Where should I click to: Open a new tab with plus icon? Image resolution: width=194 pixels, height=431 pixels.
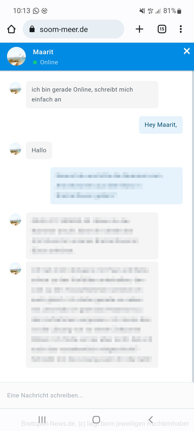(x=140, y=29)
